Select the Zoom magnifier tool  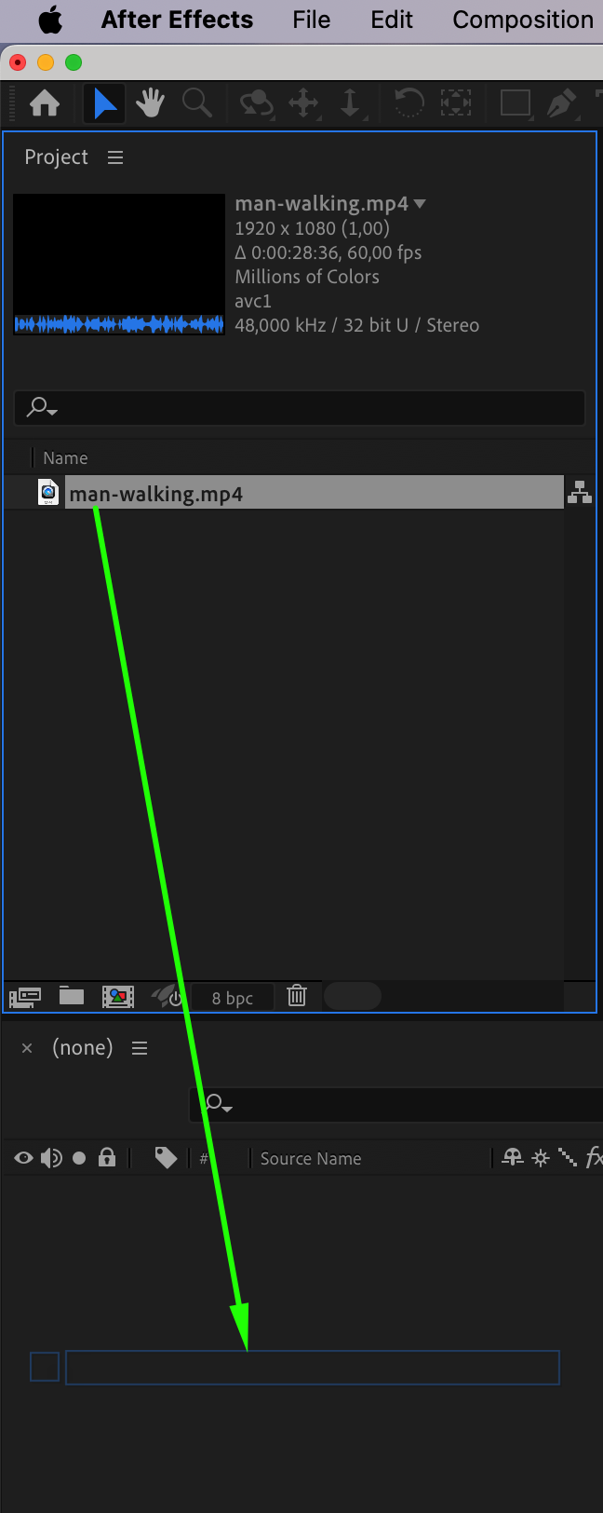tap(196, 103)
